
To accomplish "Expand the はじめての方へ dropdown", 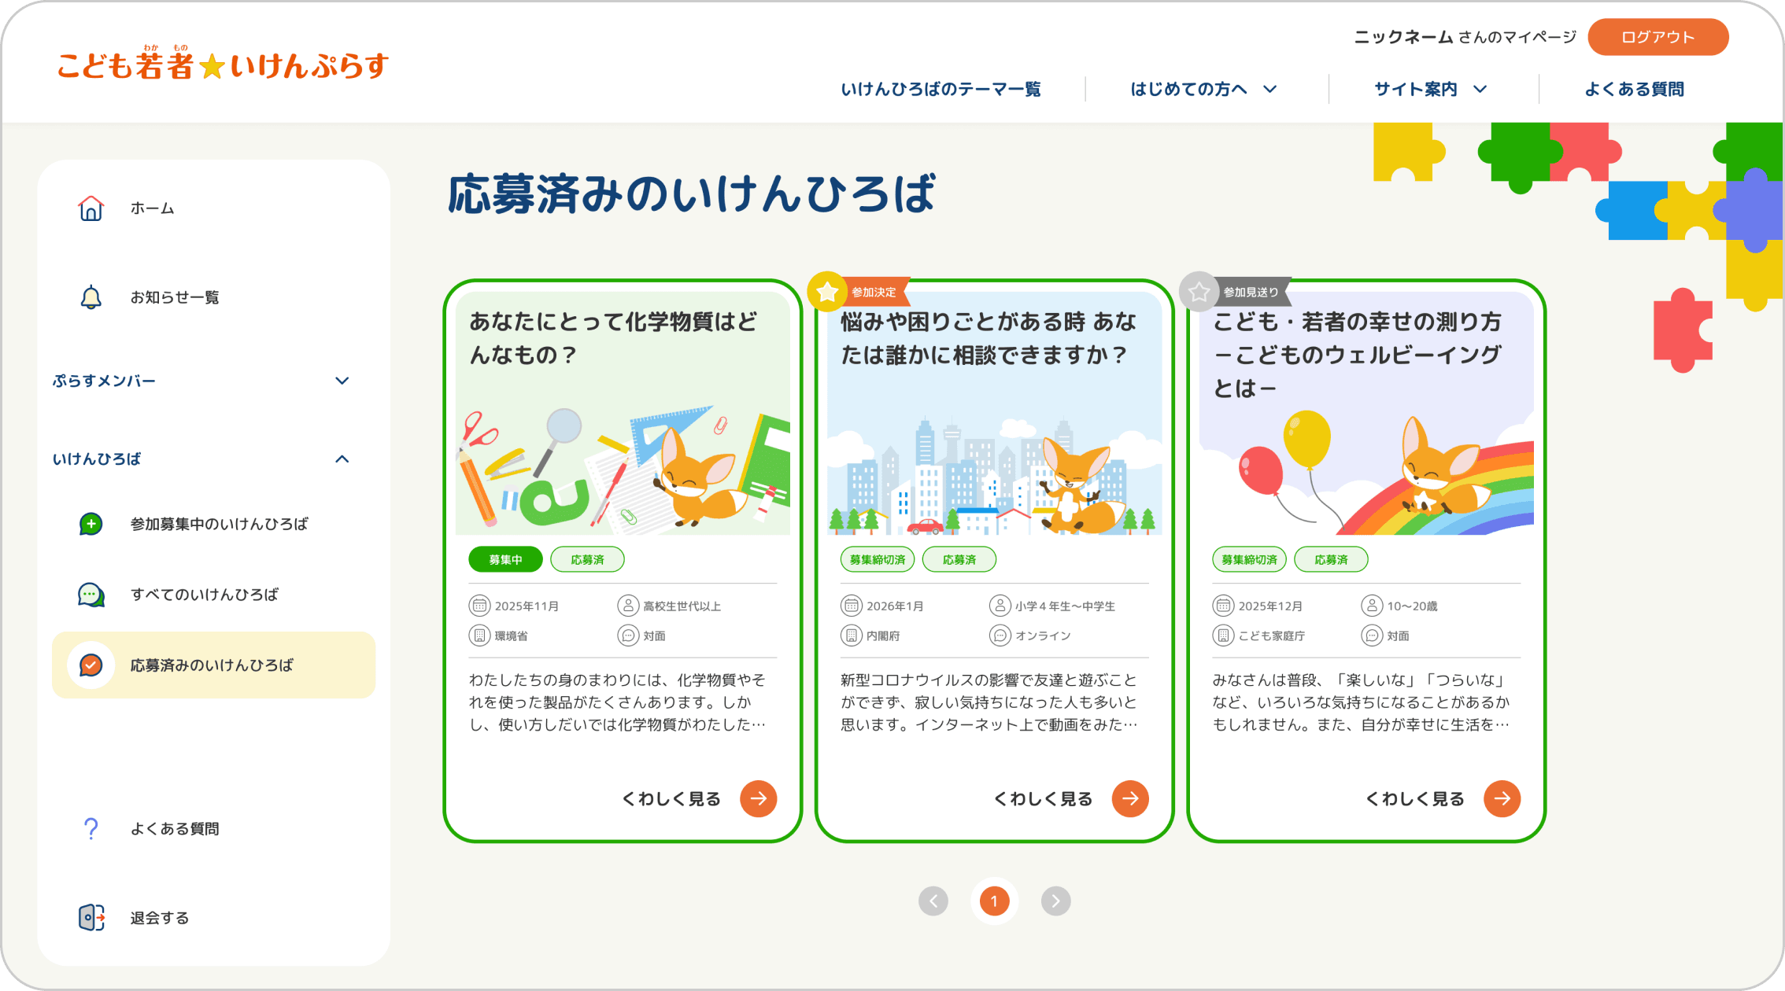I will [x=1202, y=89].
